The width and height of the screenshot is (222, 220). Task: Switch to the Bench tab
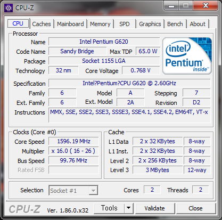175,24
